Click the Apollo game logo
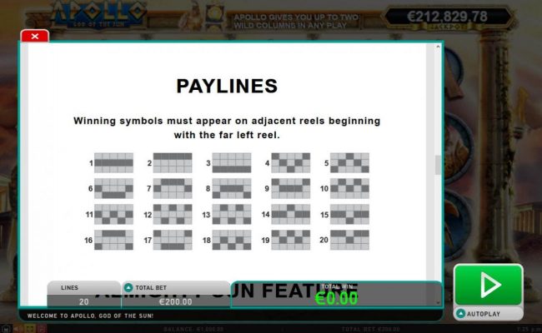This screenshot has height=333, width=542. tap(98, 14)
